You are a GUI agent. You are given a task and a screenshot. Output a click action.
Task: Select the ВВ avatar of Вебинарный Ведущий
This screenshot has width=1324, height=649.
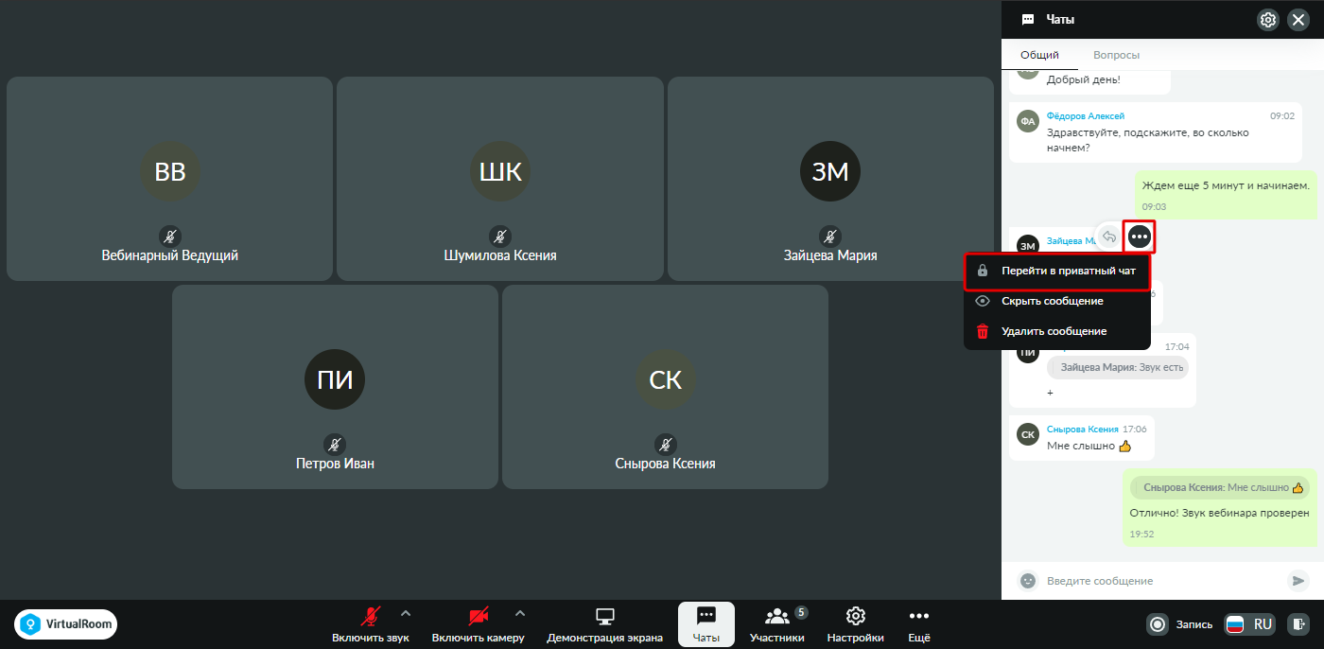coord(170,171)
